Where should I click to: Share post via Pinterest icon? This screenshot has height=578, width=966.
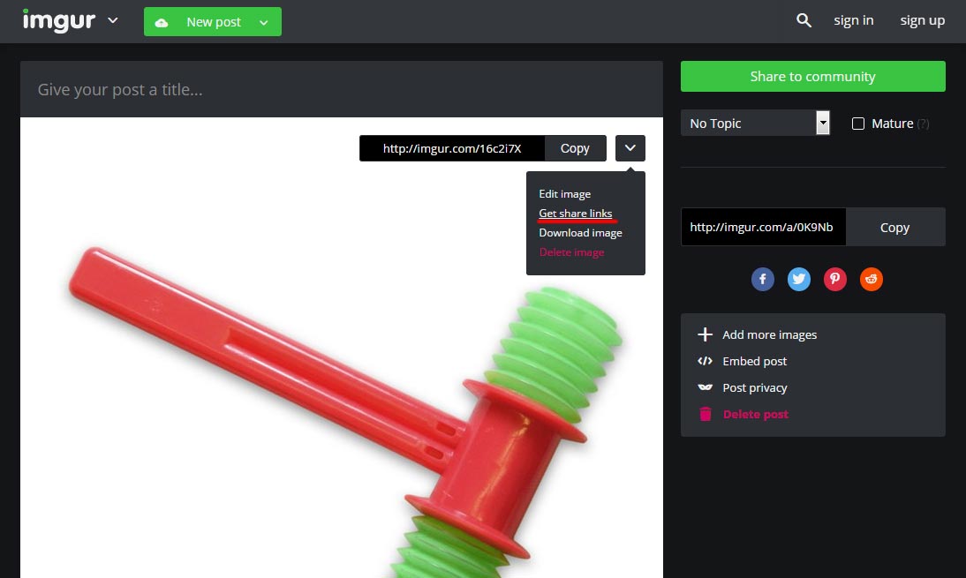pos(835,280)
